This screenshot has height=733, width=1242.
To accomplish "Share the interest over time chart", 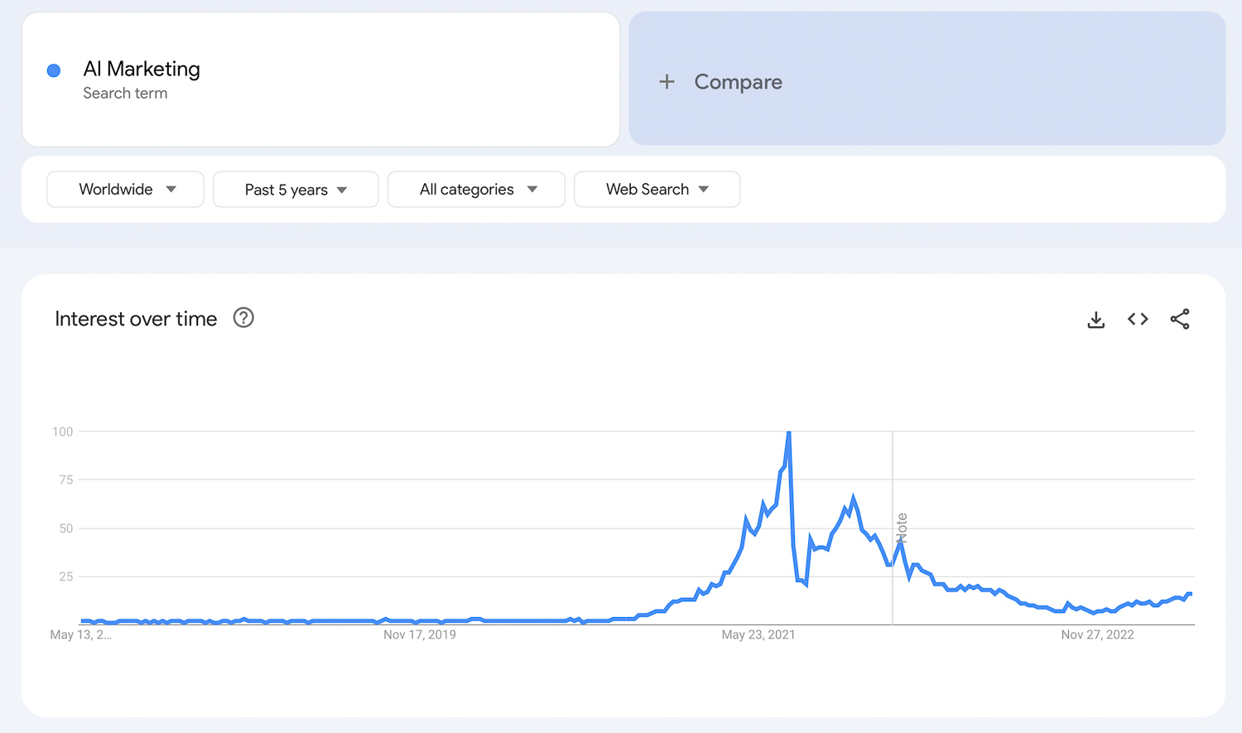I will 1180,320.
